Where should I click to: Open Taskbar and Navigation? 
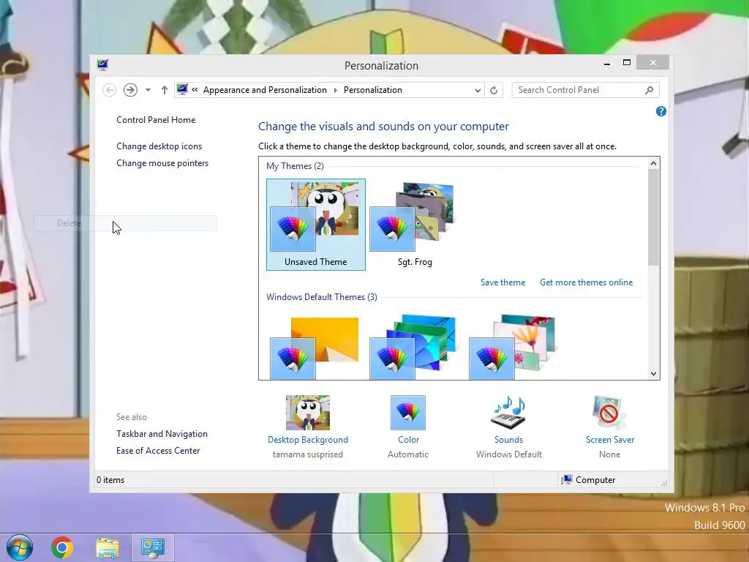tap(162, 434)
